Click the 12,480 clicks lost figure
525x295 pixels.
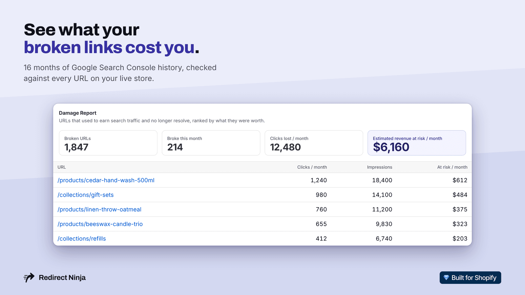click(x=285, y=147)
